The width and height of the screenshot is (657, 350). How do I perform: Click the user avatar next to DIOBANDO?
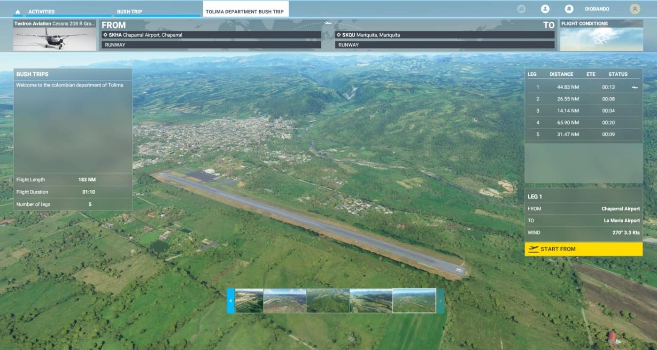(x=634, y=9)
